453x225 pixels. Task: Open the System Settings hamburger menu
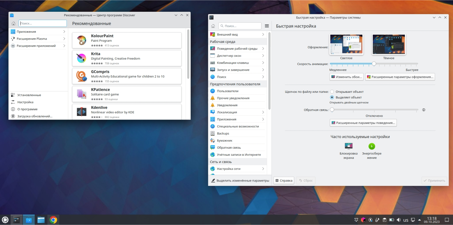click(267, 26)
